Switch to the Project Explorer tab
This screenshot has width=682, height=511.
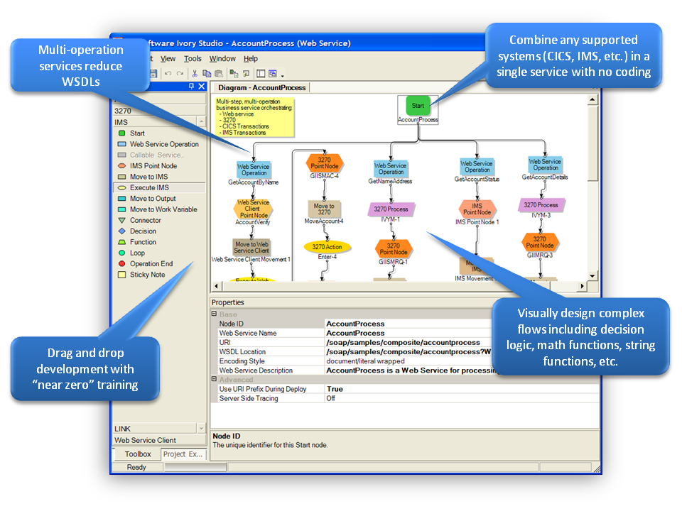[x=183, y=454]
